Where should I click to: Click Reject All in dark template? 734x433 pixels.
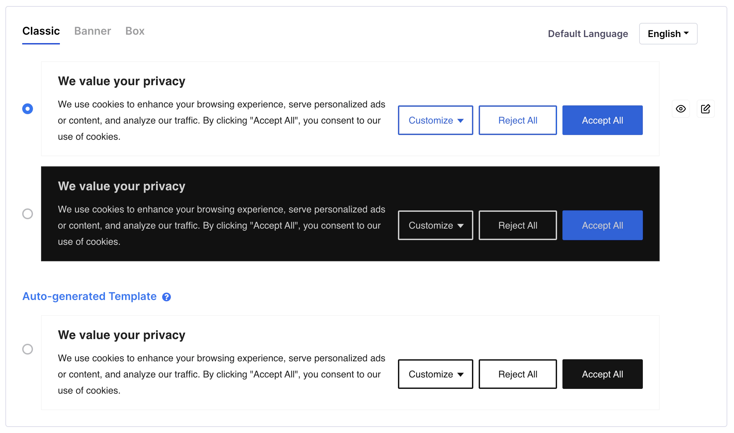pos(518,225)
